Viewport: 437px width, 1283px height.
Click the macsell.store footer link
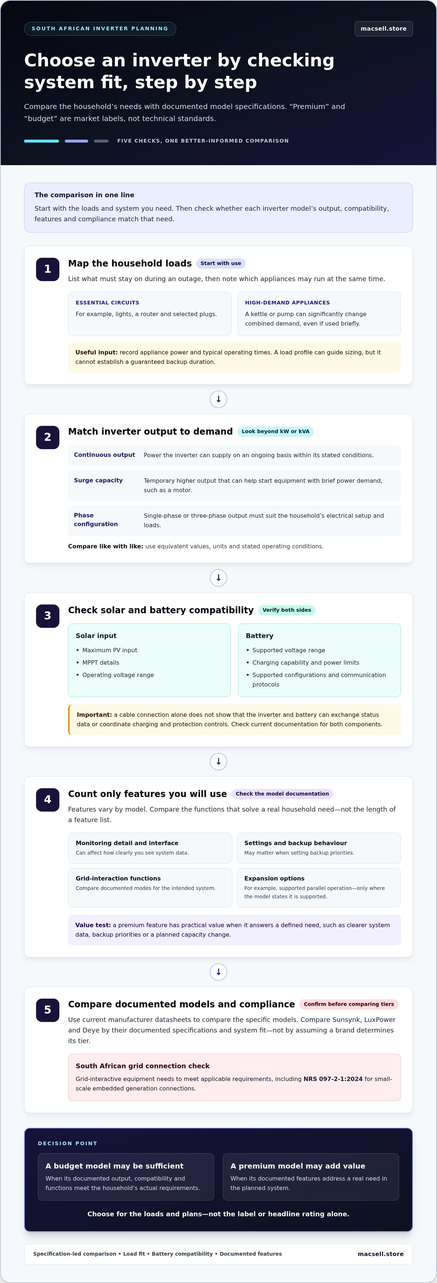tap(380, 1254)
